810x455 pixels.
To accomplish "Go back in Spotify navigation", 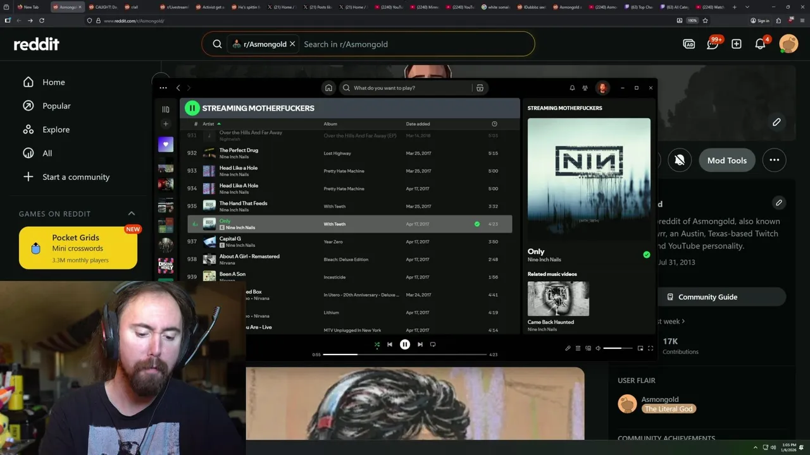I will (x=178, y=88).
